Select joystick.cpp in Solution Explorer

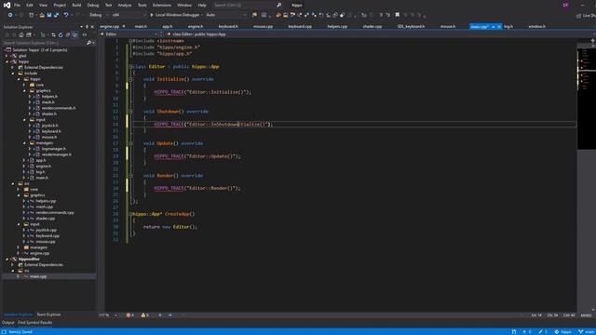(46, 230)
